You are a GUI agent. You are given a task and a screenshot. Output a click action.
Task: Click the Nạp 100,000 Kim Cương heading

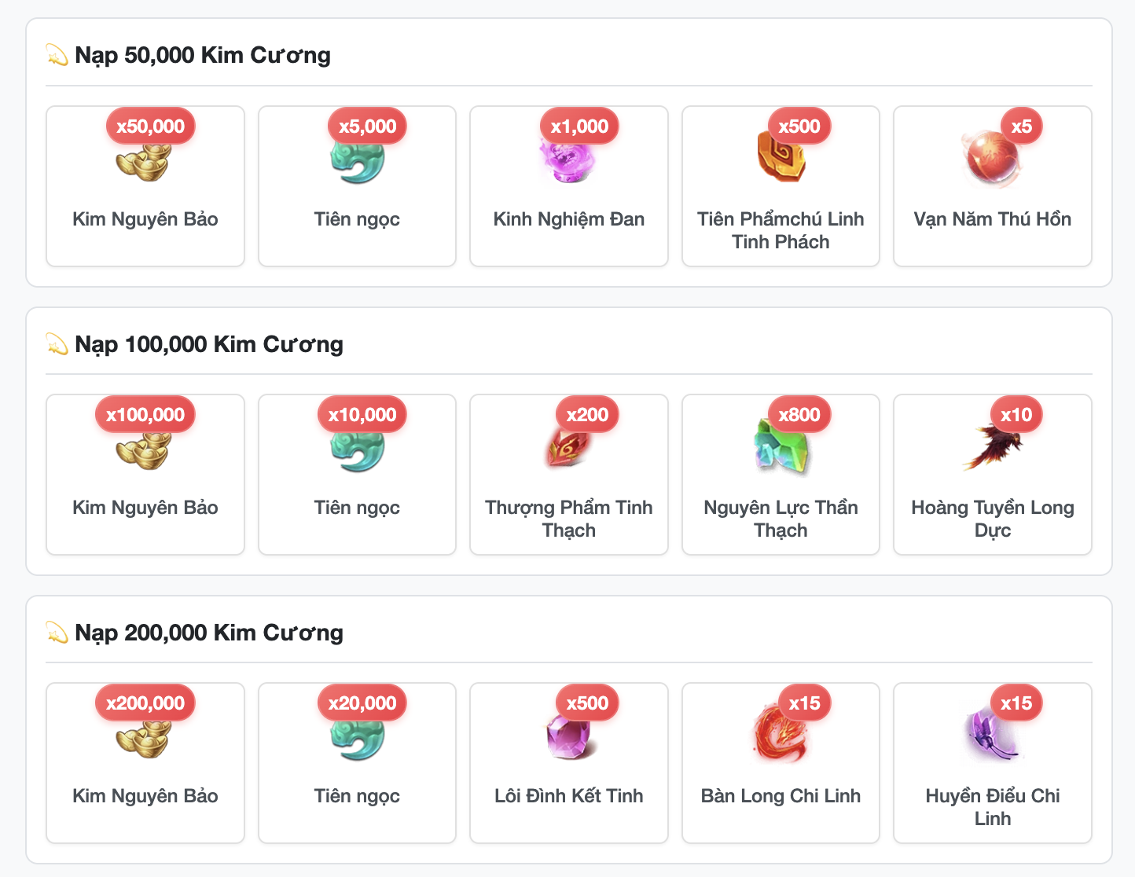[x=209, y=344]
